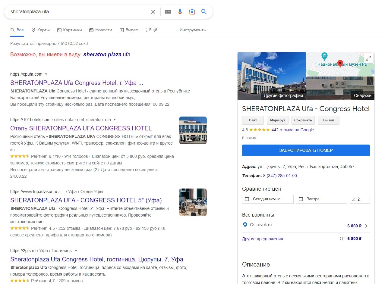This screenshot has height=284, width=388.
Task: Click the calendar icon beside Сегодня ночью
Action: tap(247, 199)
